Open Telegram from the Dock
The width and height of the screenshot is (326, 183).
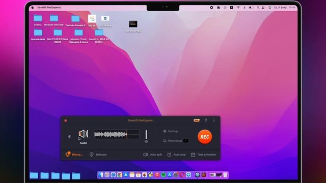188,175
